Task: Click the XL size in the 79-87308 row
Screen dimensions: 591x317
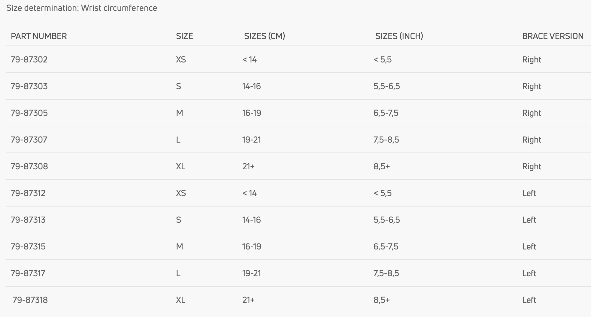Action: coord(180,166)
